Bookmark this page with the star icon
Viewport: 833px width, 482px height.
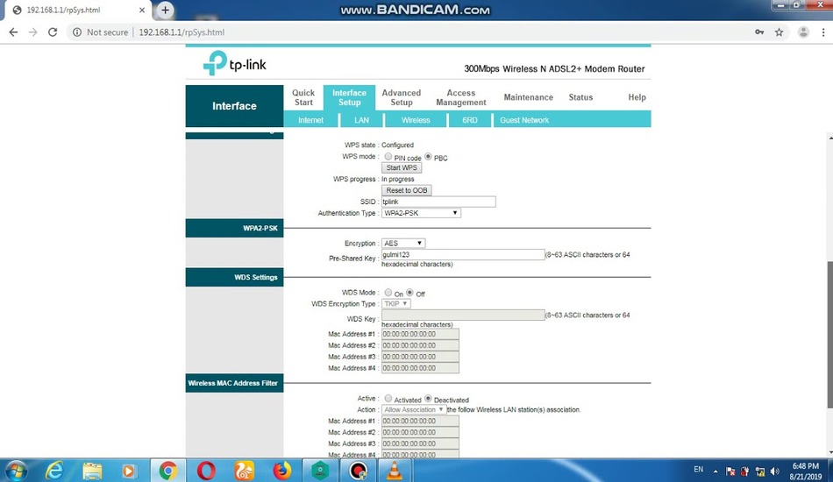tap(779, 32)
